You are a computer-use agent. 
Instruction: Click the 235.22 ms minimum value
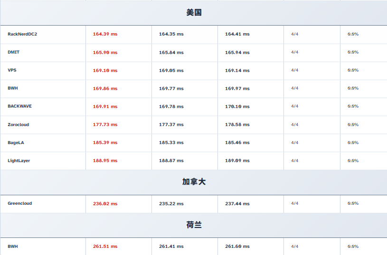(171, 204)
